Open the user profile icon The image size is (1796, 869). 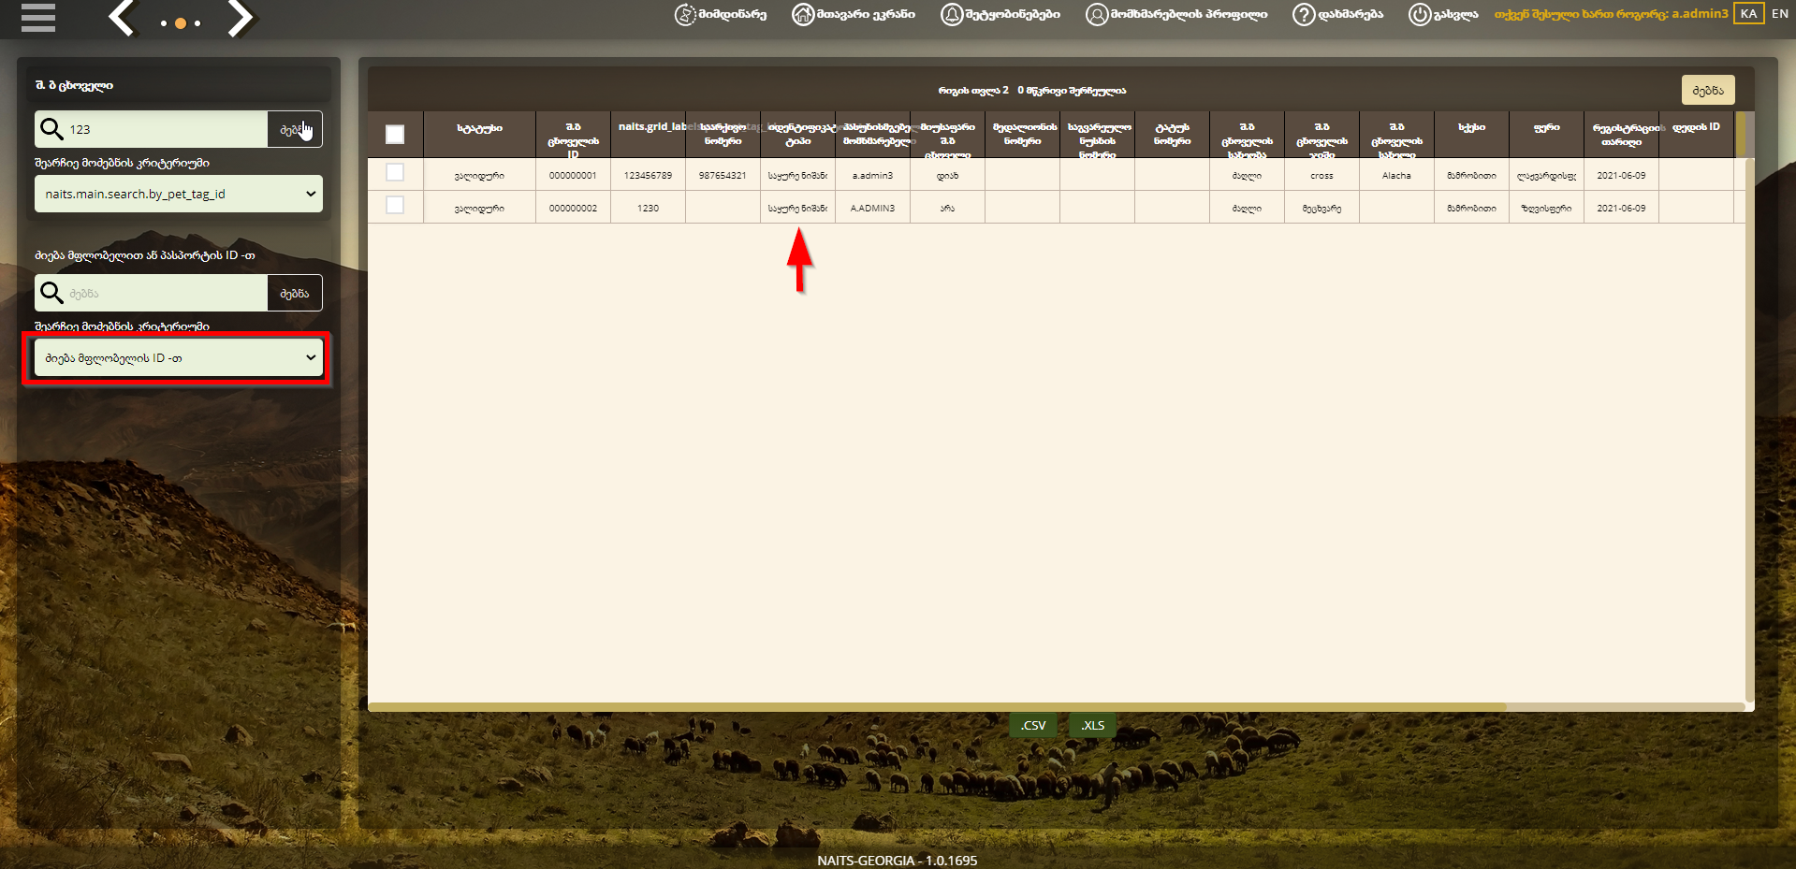[1097, 14]
